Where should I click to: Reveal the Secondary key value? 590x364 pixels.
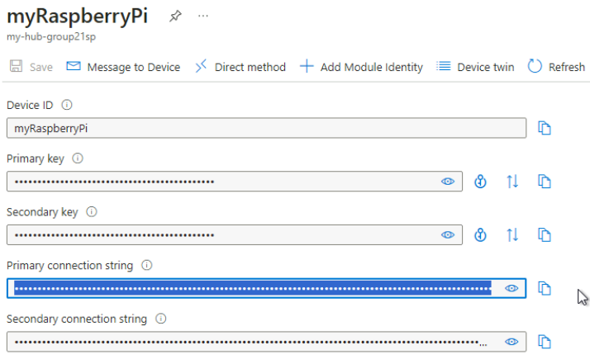tap(447, 234)
